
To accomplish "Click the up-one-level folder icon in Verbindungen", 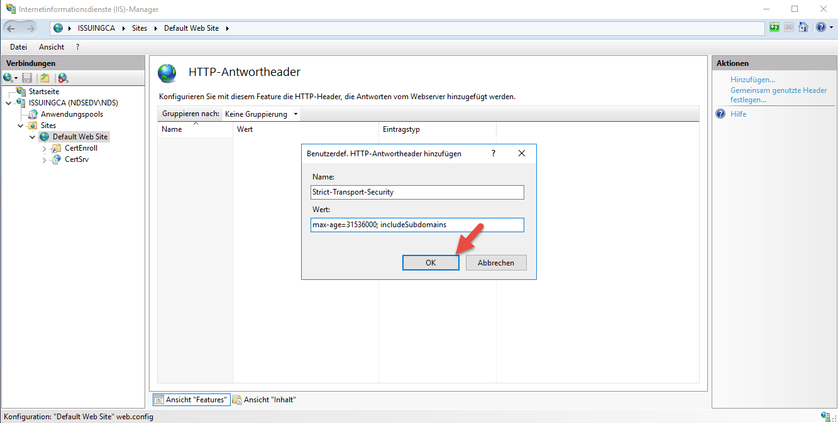I will click(x=44, y=78).
